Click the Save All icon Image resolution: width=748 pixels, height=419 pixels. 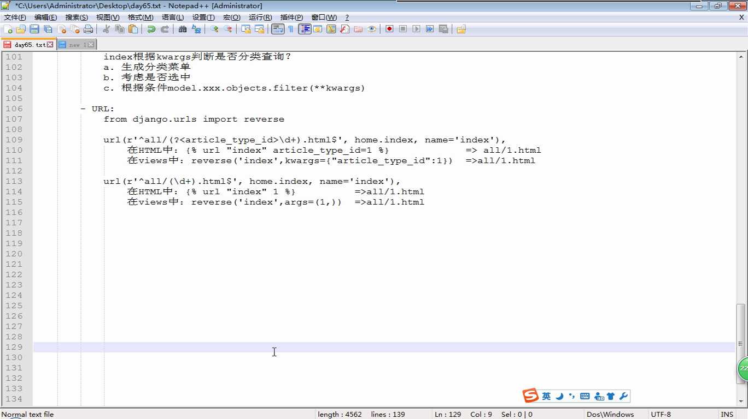[x=48, y=29]
